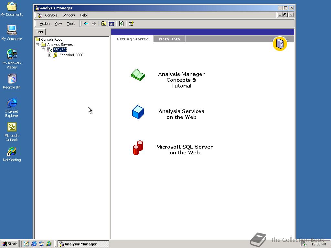331x248 pixels.
Task: Select the Tree tab
Action: point(39,31)
